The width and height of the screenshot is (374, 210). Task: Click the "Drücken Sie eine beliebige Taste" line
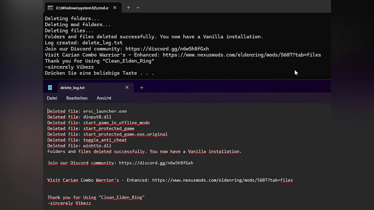click(x=99, y=73)
